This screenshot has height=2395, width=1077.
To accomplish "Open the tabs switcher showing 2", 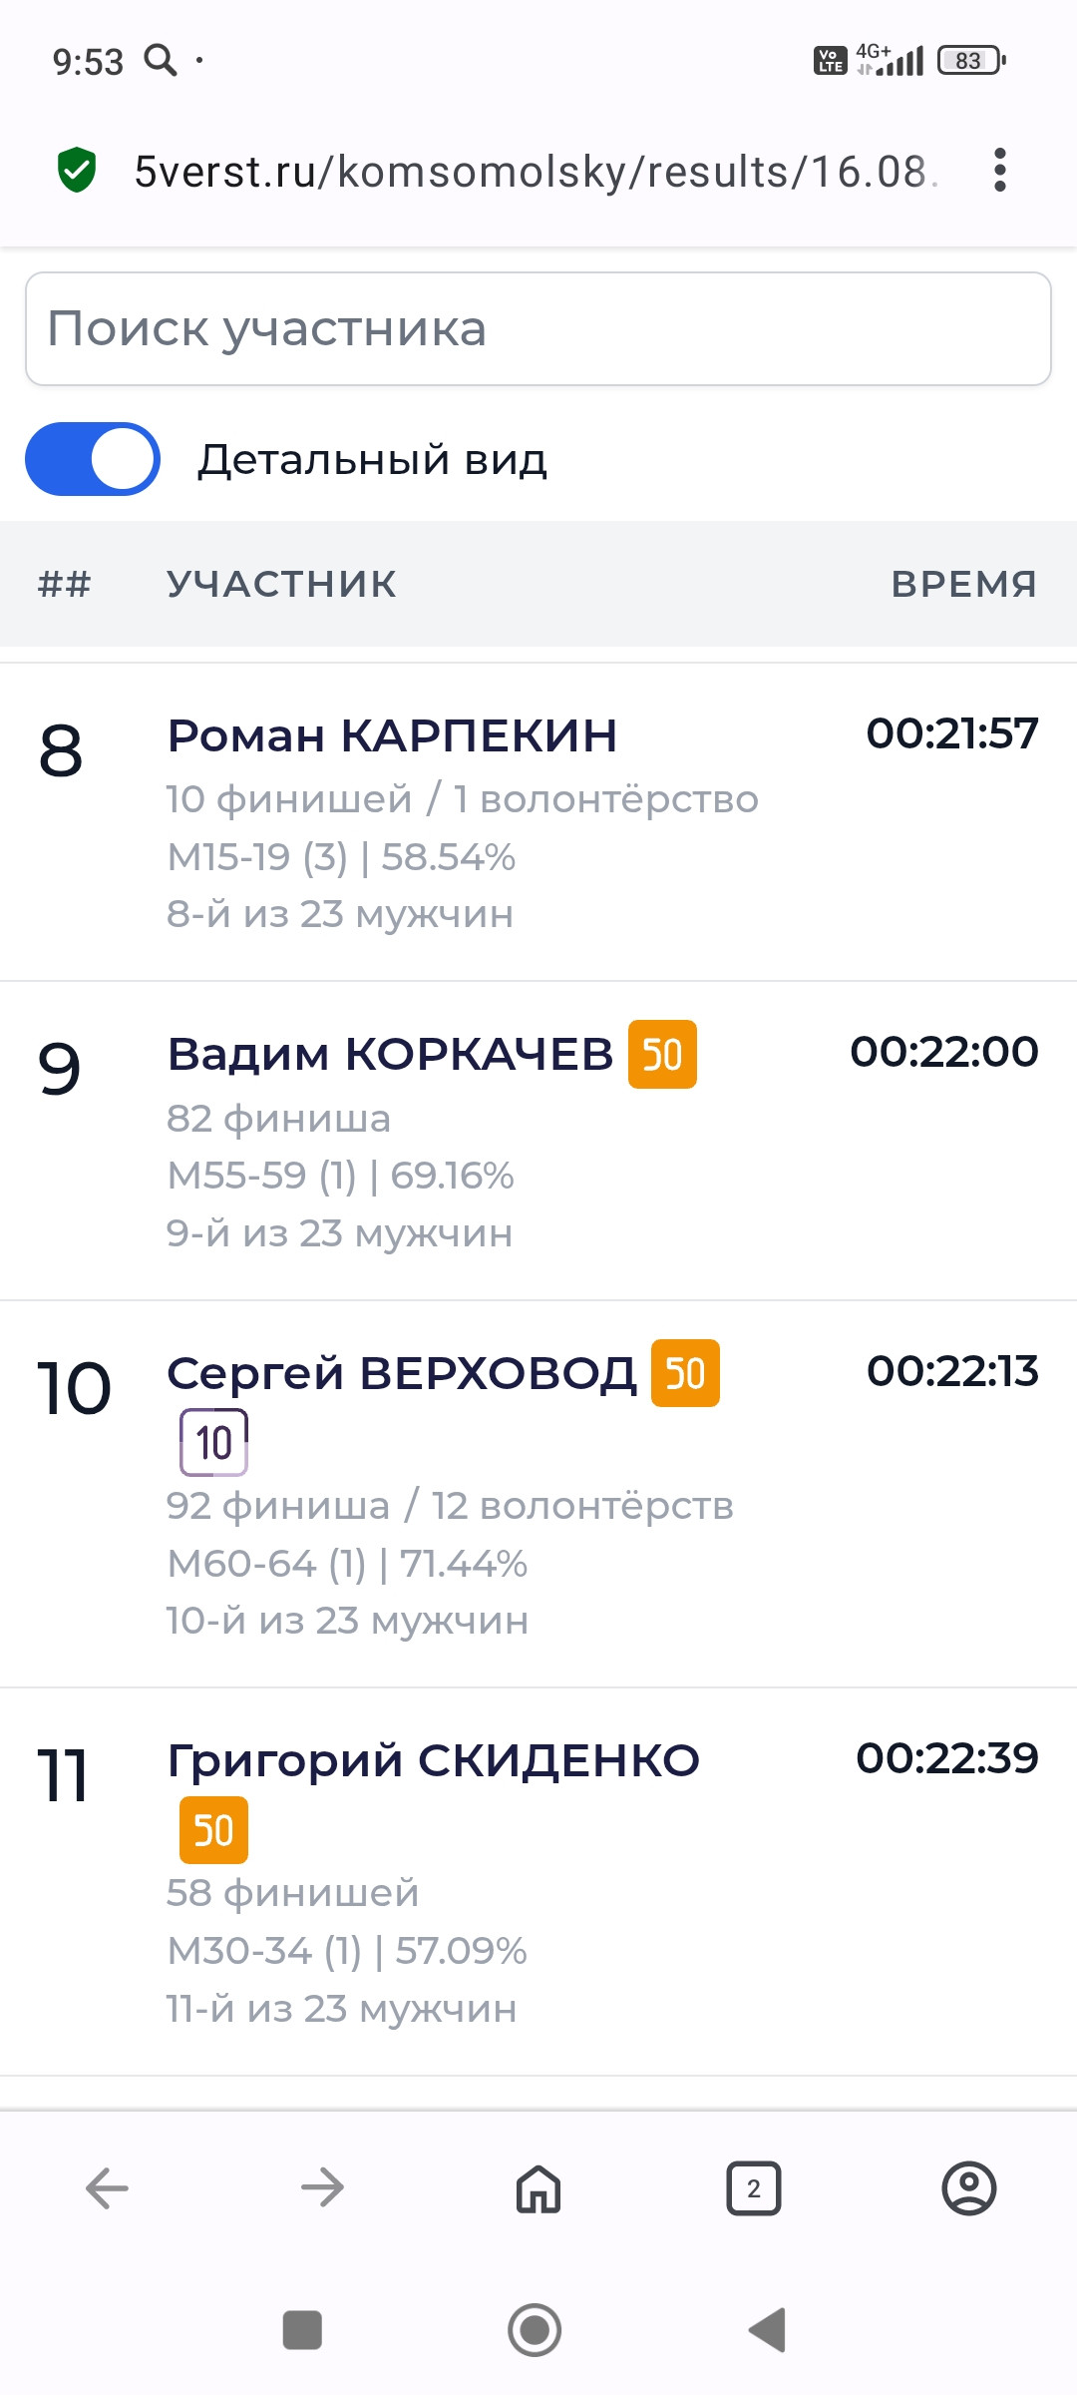I will point(754,2188).
